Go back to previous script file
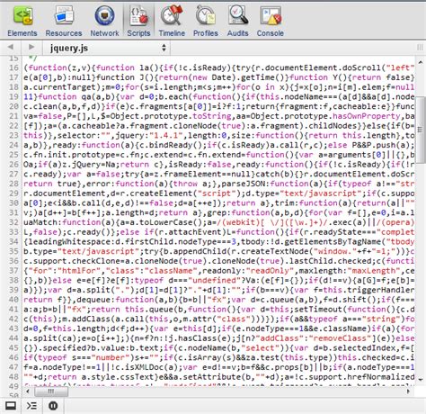 click(11, 47)
